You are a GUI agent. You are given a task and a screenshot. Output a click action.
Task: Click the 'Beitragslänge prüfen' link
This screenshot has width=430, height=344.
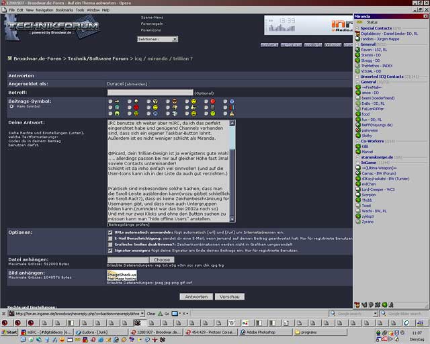pyautogui.click(x=128, y=224)
